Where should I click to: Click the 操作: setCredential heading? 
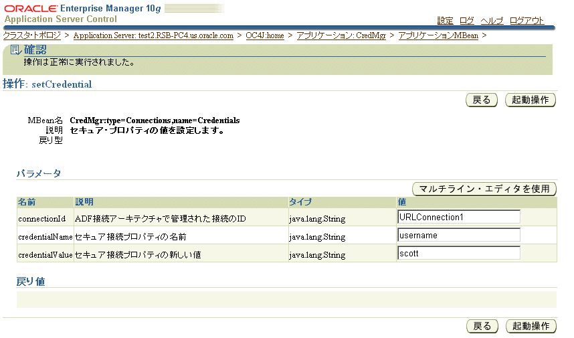pos(47,84)
